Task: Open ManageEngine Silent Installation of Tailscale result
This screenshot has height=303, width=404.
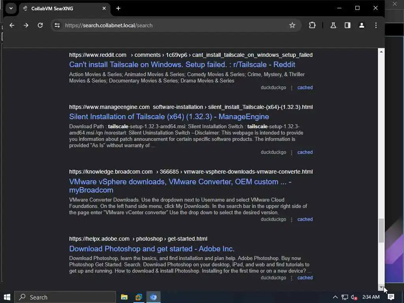Action: (169, 116)
